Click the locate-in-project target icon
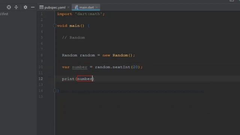Image resolution: width=240 pixels, height=135 pixels. click(9, 7)
